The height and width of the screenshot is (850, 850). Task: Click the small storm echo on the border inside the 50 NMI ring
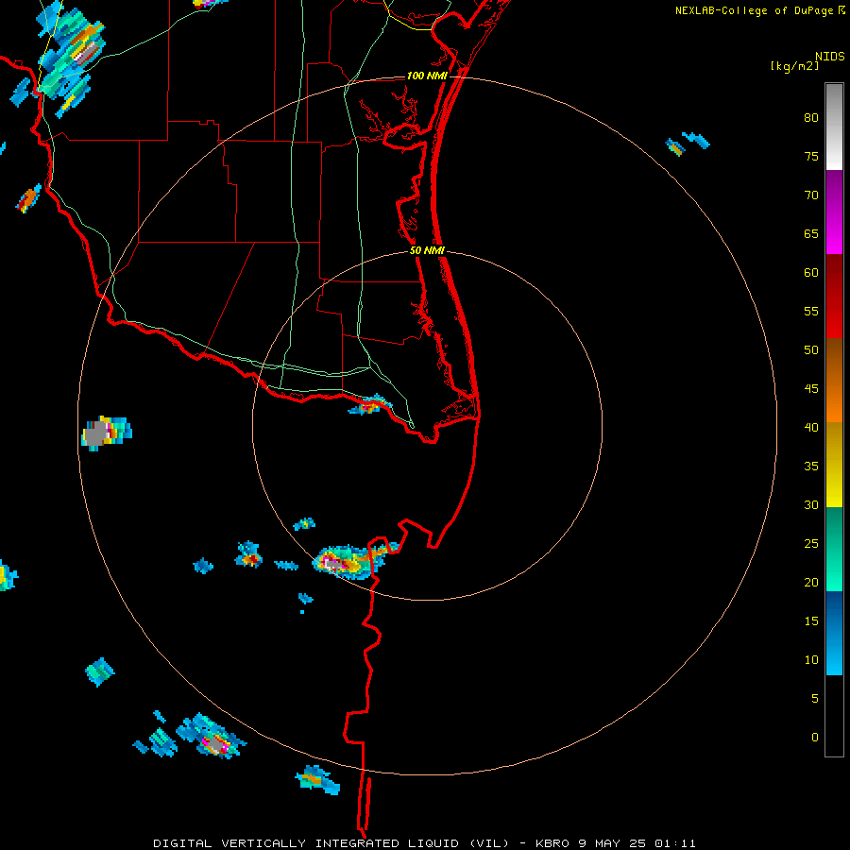click(x=369, y=405)
